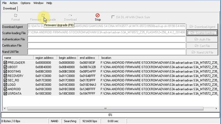Uncheck the PRELOADER partition checkbox
The height and width of the screenshot is (124, 221).
(x=6, y=63)
